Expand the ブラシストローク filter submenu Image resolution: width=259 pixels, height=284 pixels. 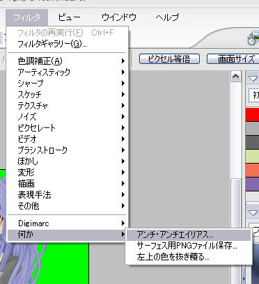tap(68, 150)
